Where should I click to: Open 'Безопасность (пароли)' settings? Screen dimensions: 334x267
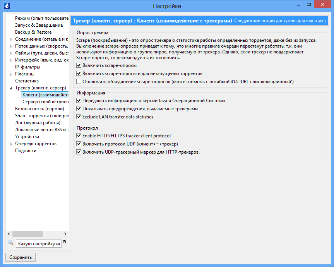pyautogui.click(x=39, y=109)
